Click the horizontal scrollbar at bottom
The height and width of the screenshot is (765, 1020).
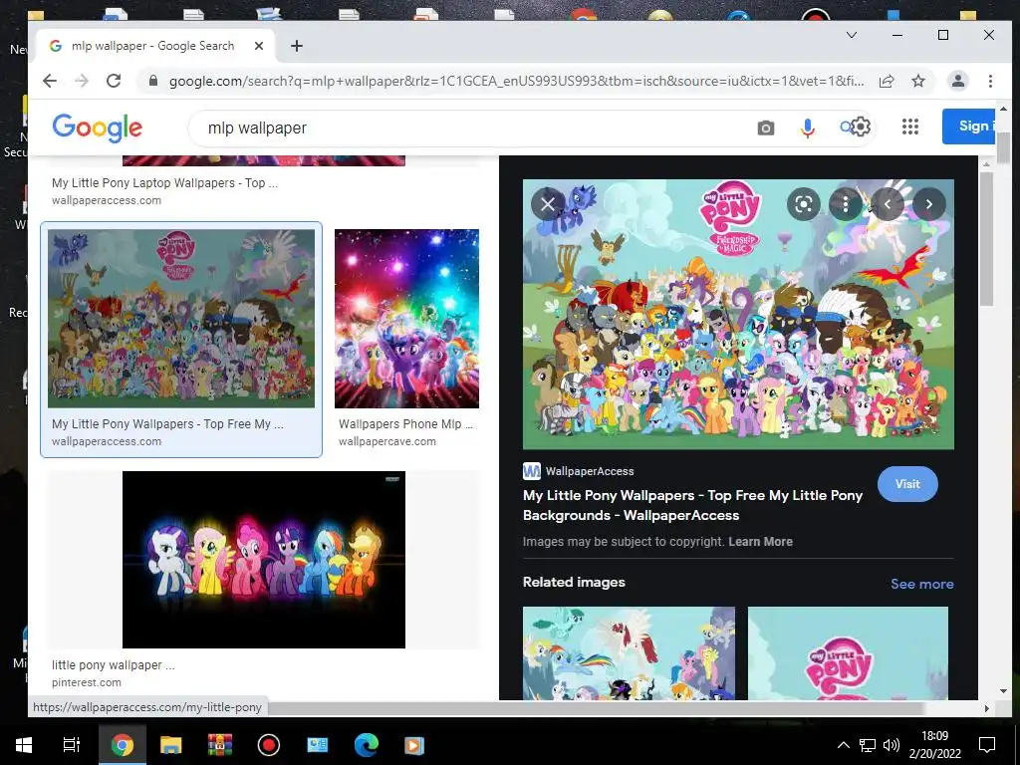[x=596, y=708]
